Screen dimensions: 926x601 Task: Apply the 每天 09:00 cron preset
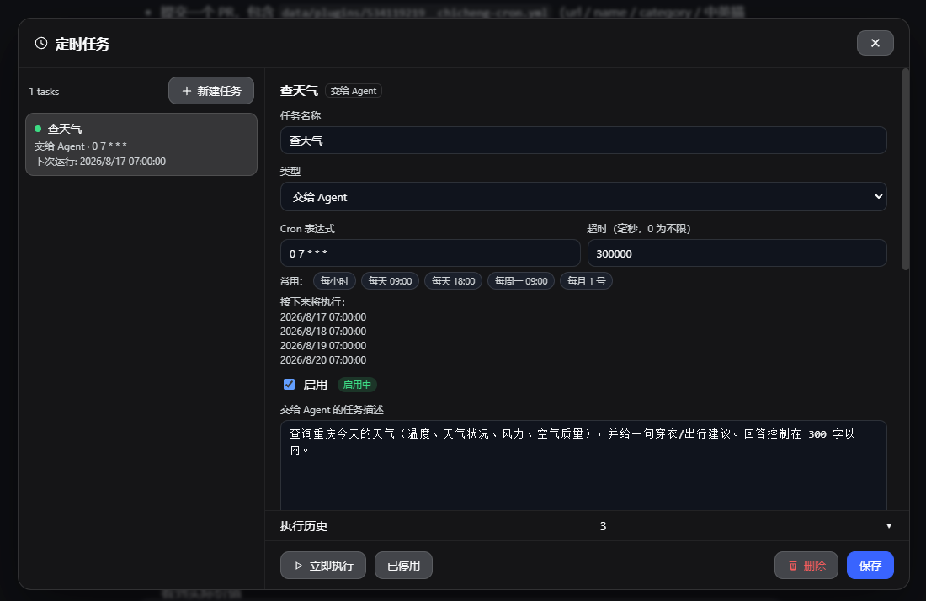point(390,281)
